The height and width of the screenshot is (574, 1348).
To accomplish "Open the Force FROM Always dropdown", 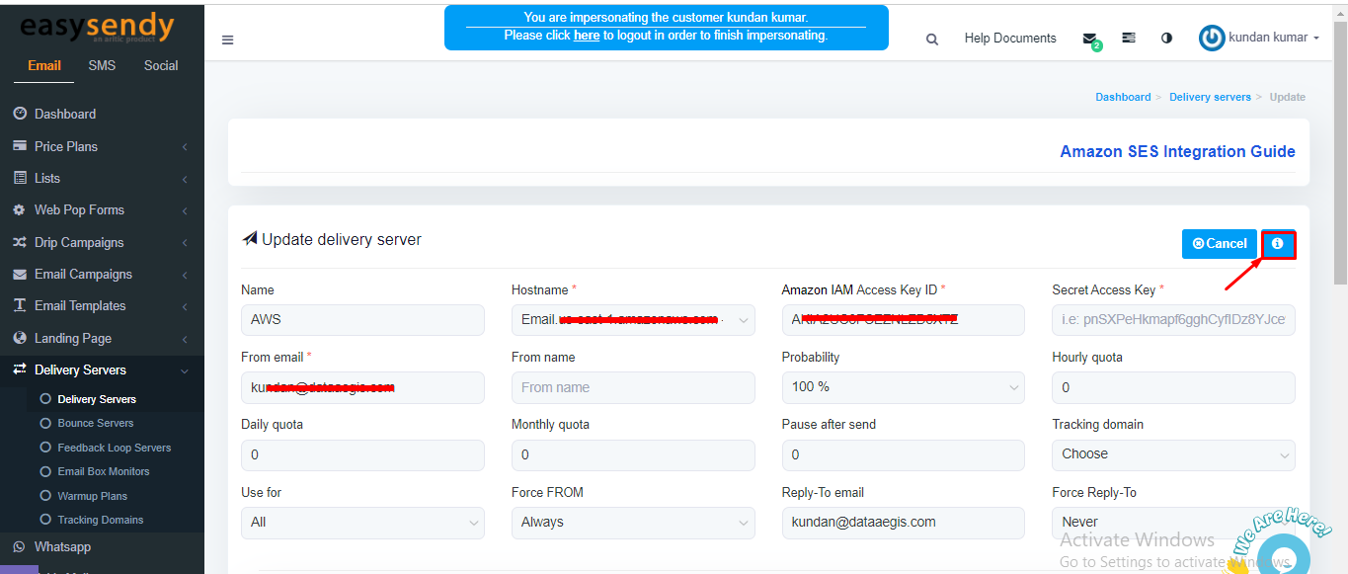I will 633,523.
